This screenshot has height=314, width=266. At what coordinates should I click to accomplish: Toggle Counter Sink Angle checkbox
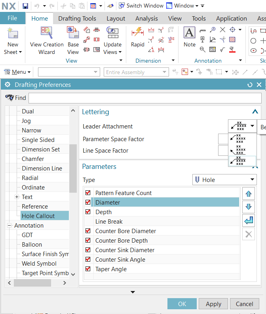coord(88,259)
